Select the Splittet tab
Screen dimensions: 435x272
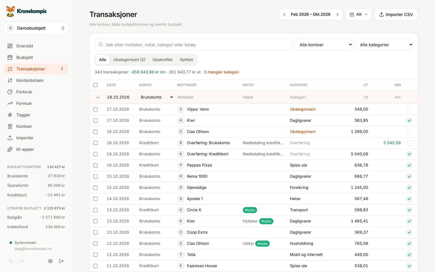(x=186, y=60)
